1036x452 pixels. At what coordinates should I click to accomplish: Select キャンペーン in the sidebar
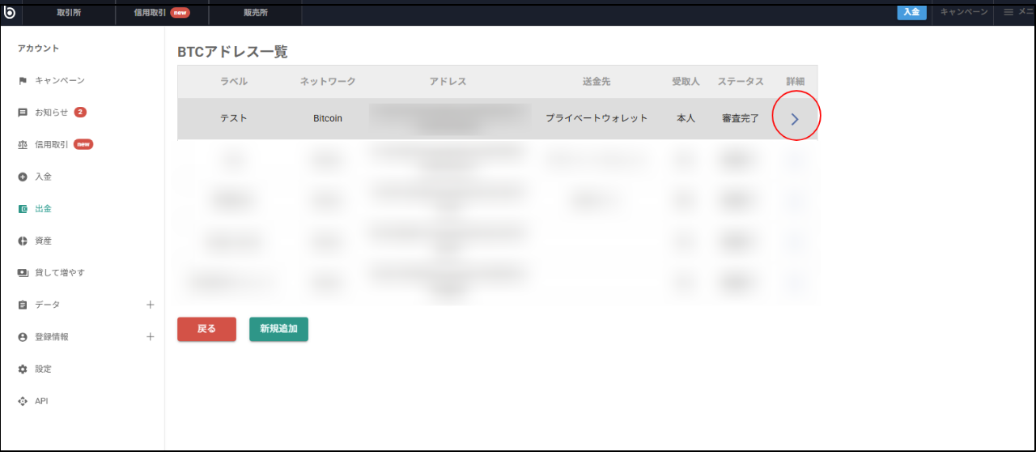(x=60, y=80)
